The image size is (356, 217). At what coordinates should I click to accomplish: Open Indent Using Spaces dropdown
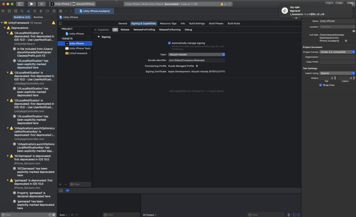pos(337,73)
